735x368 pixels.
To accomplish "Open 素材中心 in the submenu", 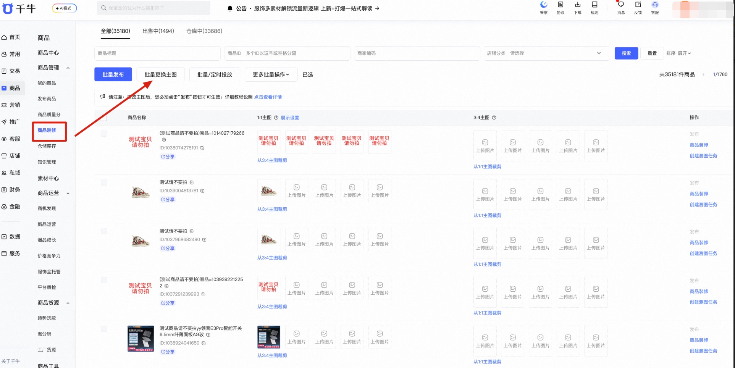I will click(x=48, y=178).
